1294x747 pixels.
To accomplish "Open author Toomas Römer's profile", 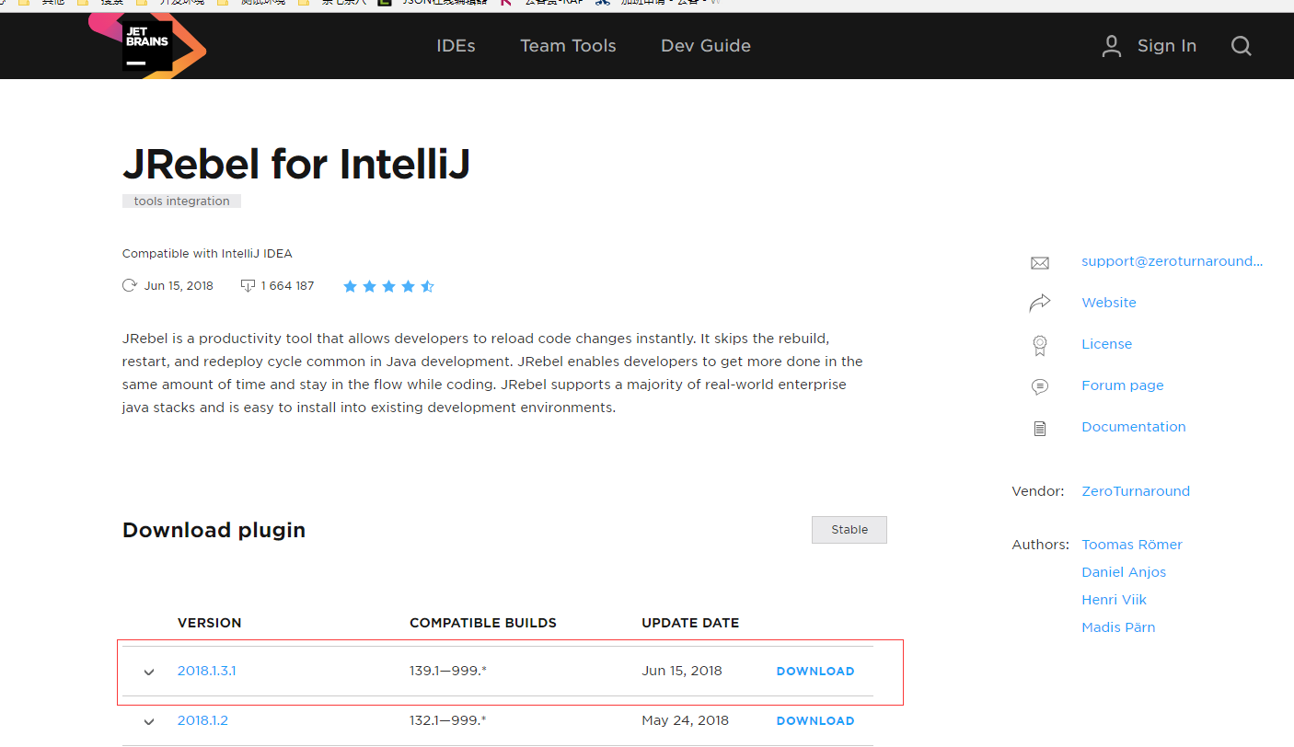I will (1131, 545).
